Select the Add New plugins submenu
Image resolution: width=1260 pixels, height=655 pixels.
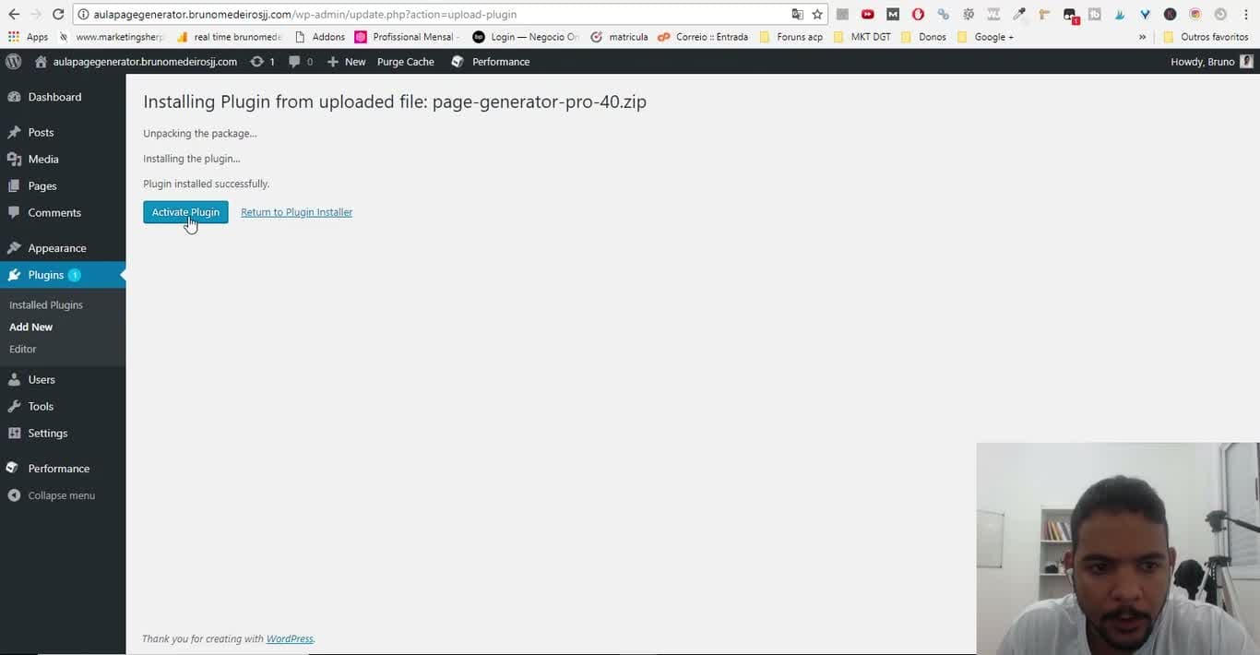click(30, 327)
